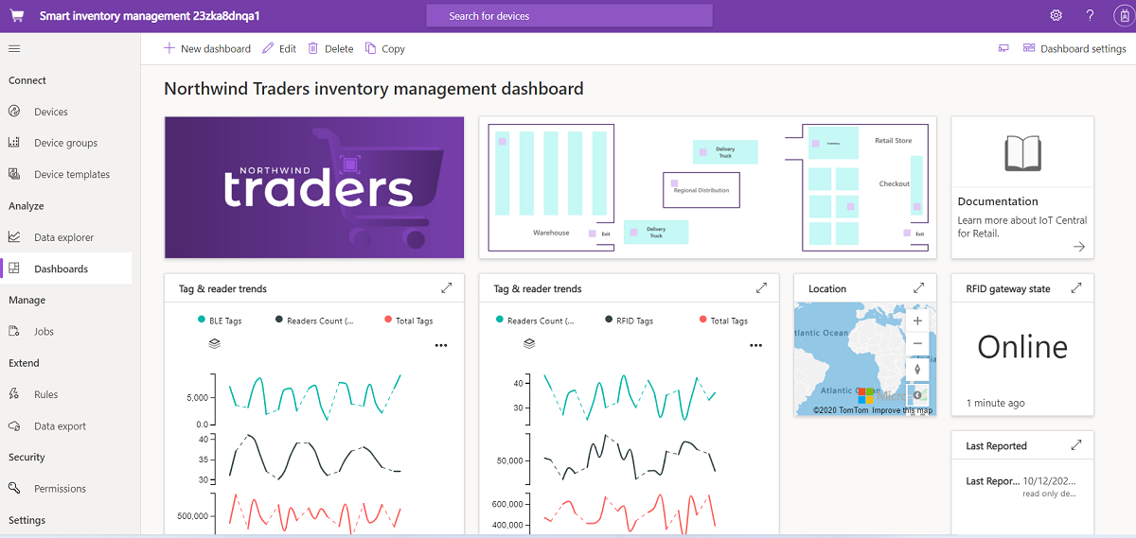The height and width of the screenshot is (538, 1136).
Task: Zoom out on the Location map
Action: pyautogui.click(x=917, y=343)
